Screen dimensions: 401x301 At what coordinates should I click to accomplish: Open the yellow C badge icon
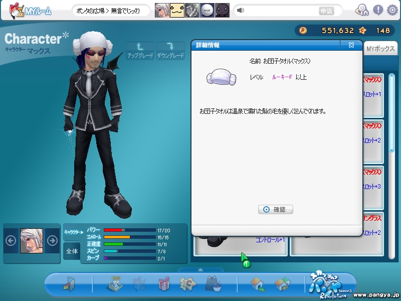point(187,284)
